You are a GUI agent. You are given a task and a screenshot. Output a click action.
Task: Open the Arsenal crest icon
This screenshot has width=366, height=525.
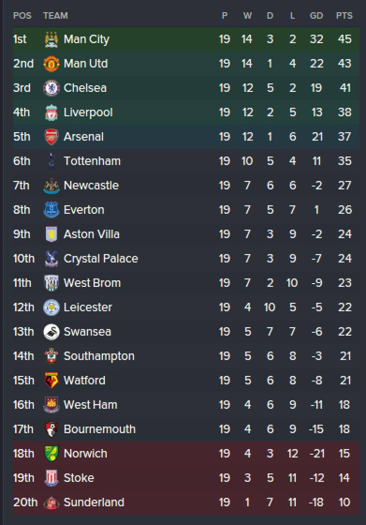pyautogui.click(x=51, y=137)
